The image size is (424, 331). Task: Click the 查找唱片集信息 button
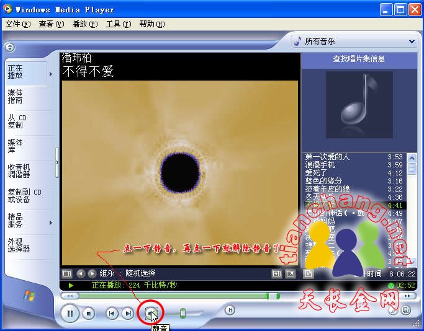359,59
